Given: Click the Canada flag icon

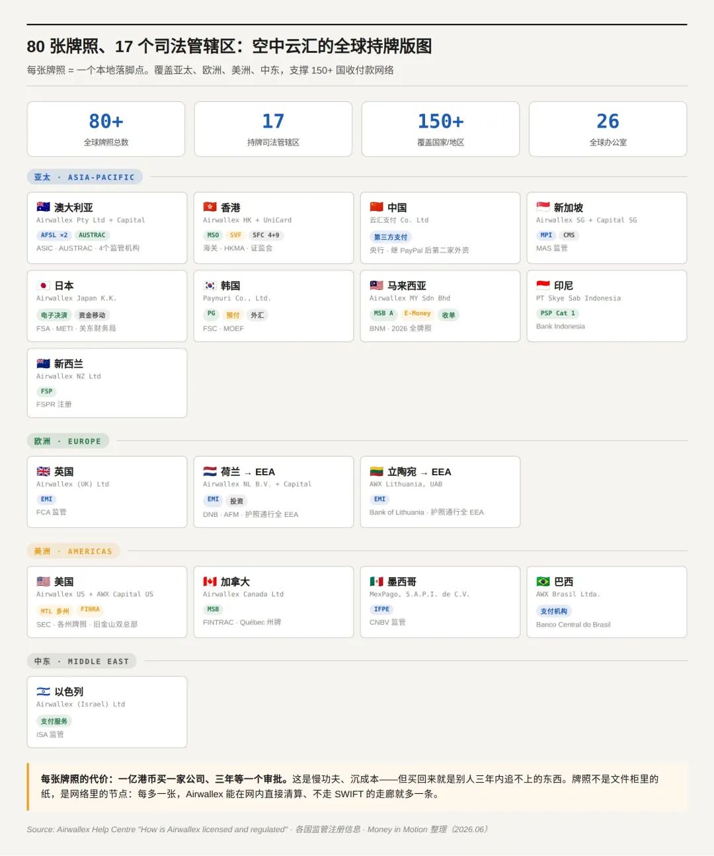Looking at the screenshot, I should tap(210, 581).
